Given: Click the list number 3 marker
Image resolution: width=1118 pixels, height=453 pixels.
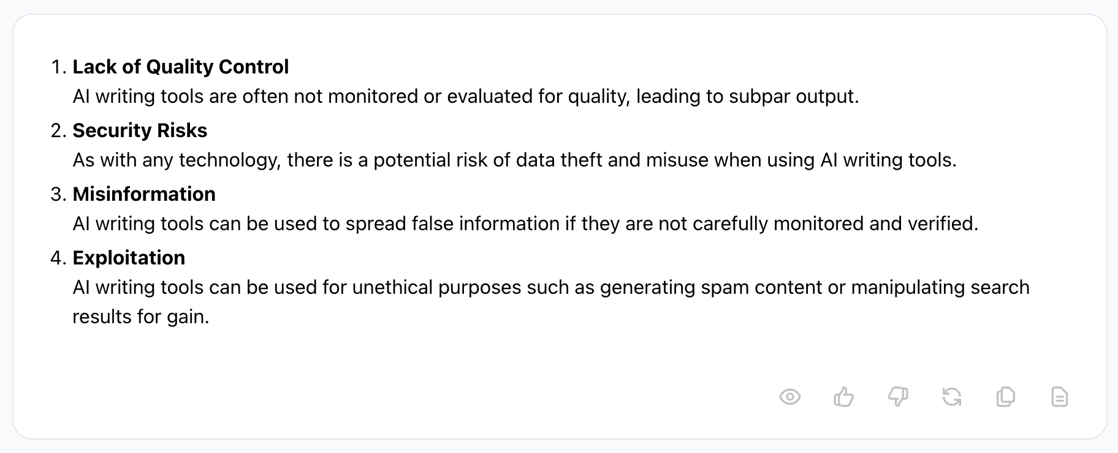Looking at the screenshot, I should pyautogui.click(x=58, y=195).
